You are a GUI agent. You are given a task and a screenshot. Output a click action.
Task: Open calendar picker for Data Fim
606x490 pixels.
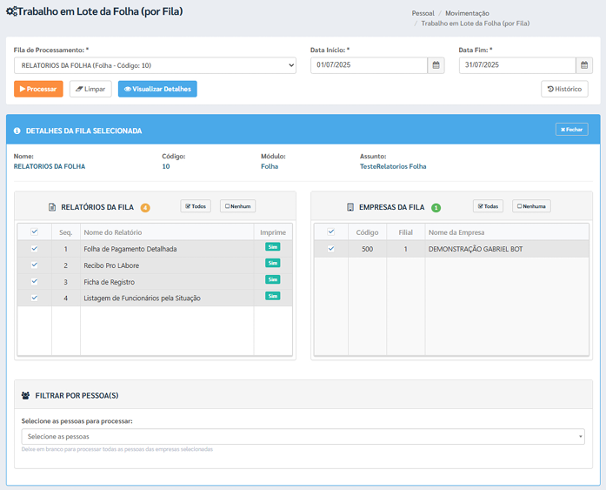click(x=584, y=65)
